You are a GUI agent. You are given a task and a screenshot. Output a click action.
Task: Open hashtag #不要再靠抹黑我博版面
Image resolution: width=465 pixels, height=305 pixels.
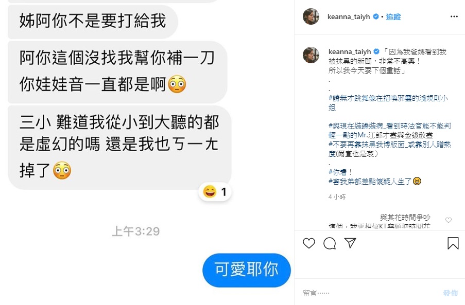[x=390, y=149]
